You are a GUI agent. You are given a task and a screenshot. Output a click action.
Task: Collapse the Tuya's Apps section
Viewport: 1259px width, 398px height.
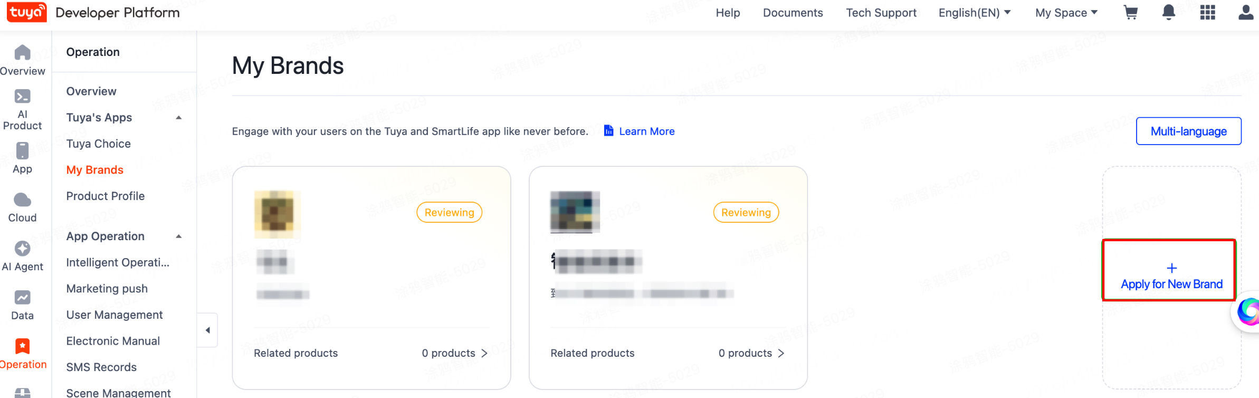pyautogui.click(x=178, y=117)
